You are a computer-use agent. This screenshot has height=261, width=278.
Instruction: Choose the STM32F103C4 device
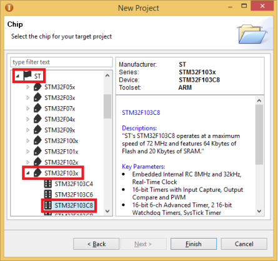(x=74, y=184)
